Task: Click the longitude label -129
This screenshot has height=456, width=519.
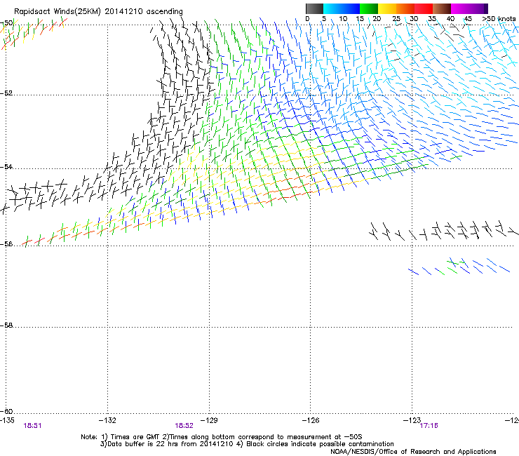Action: pyautogui.click(x=209, y=420)
